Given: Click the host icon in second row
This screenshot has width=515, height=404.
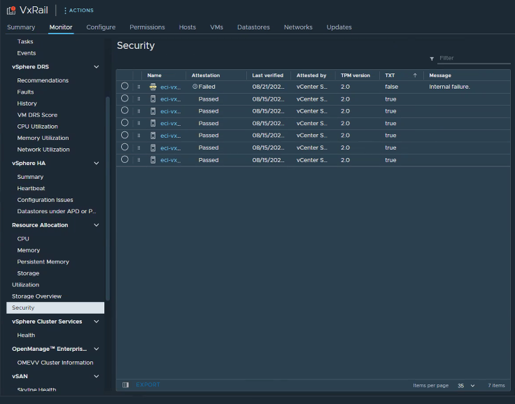Looking at the screenshot, I should click(153, 99).
